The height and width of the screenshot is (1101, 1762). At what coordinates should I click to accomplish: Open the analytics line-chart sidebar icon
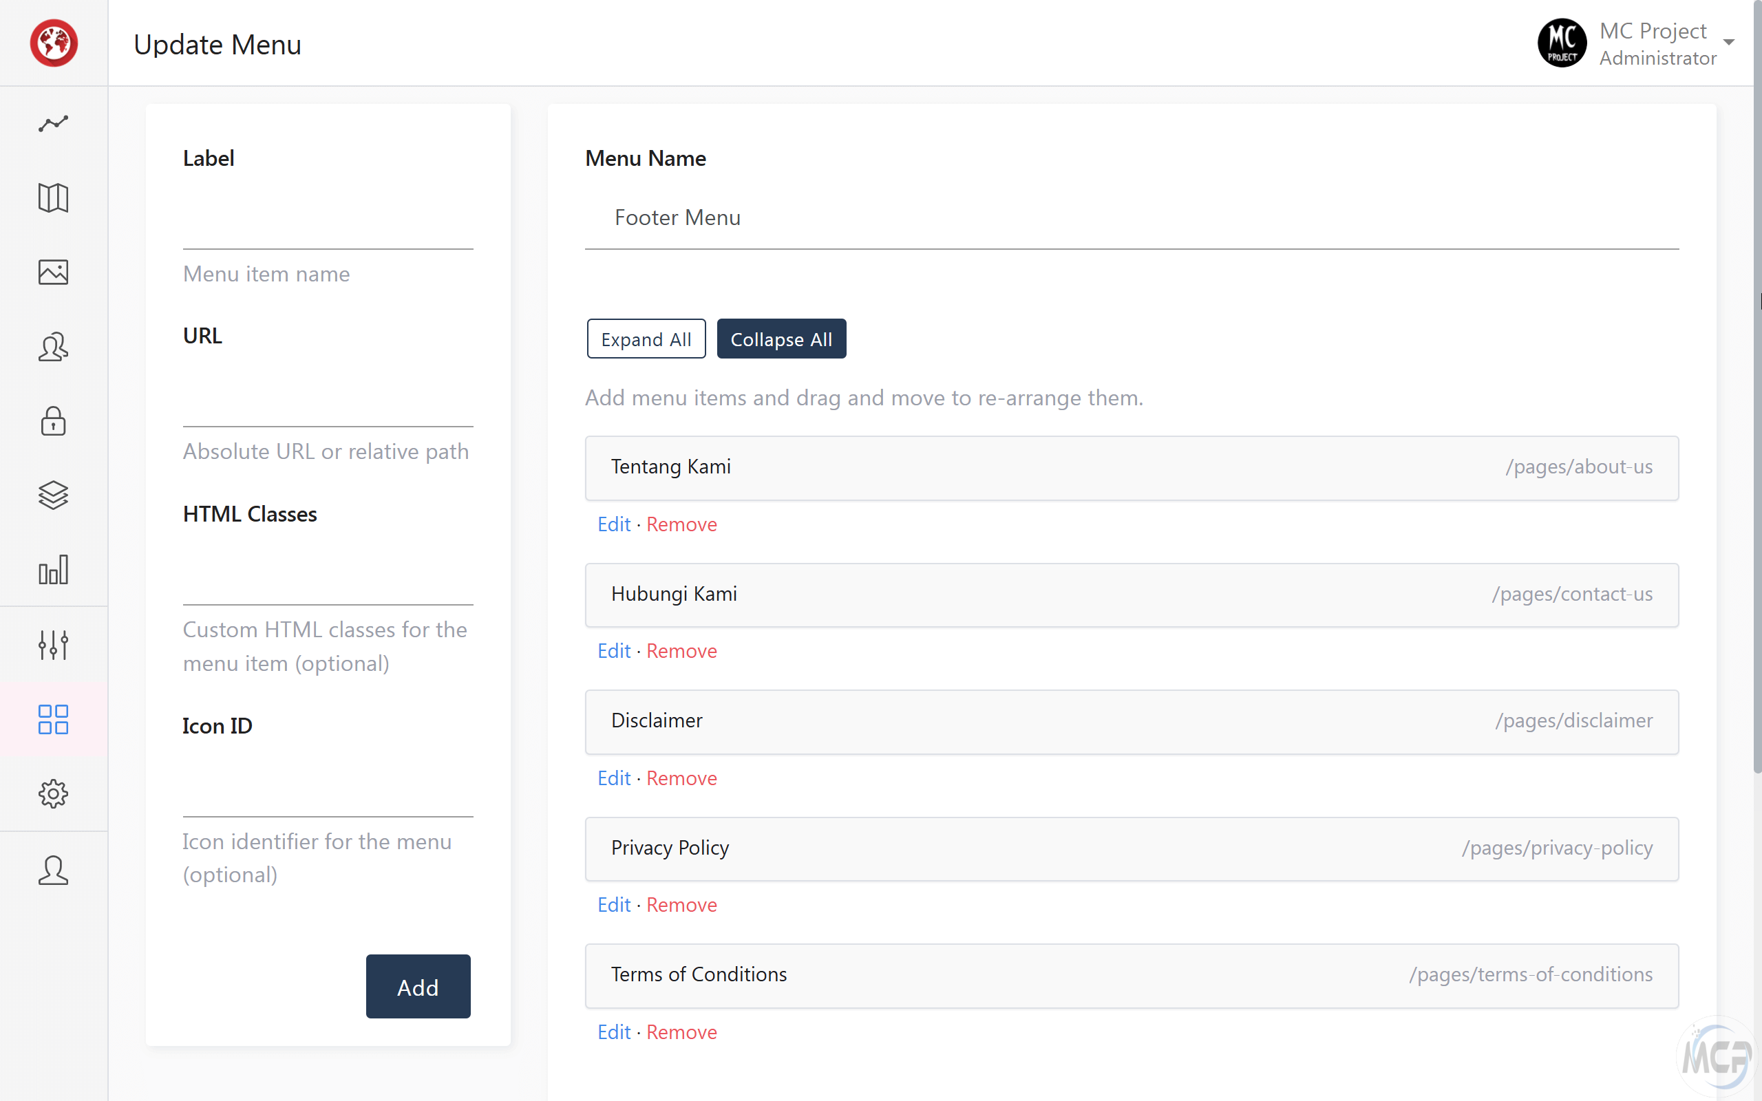(x=53, y=124)
